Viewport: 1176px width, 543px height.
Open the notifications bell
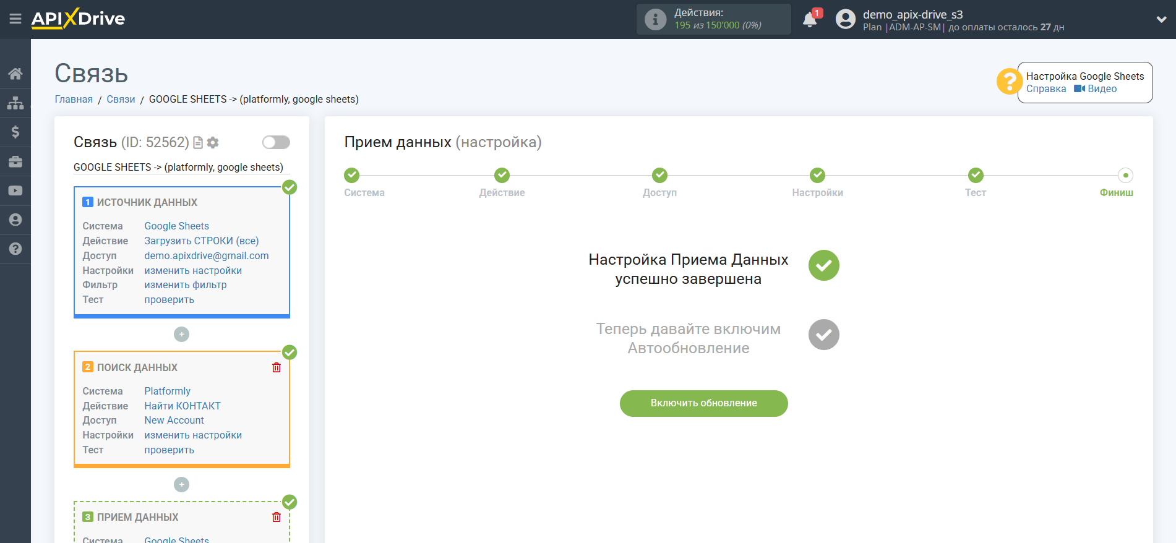(810, 19)
